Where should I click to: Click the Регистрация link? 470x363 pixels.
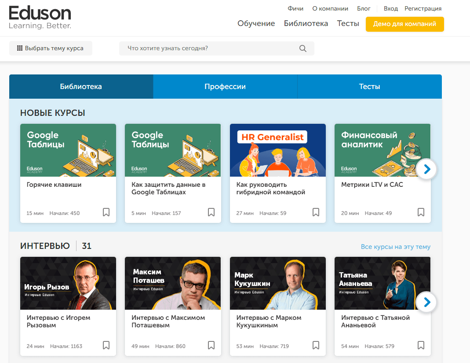pos(423,8)
